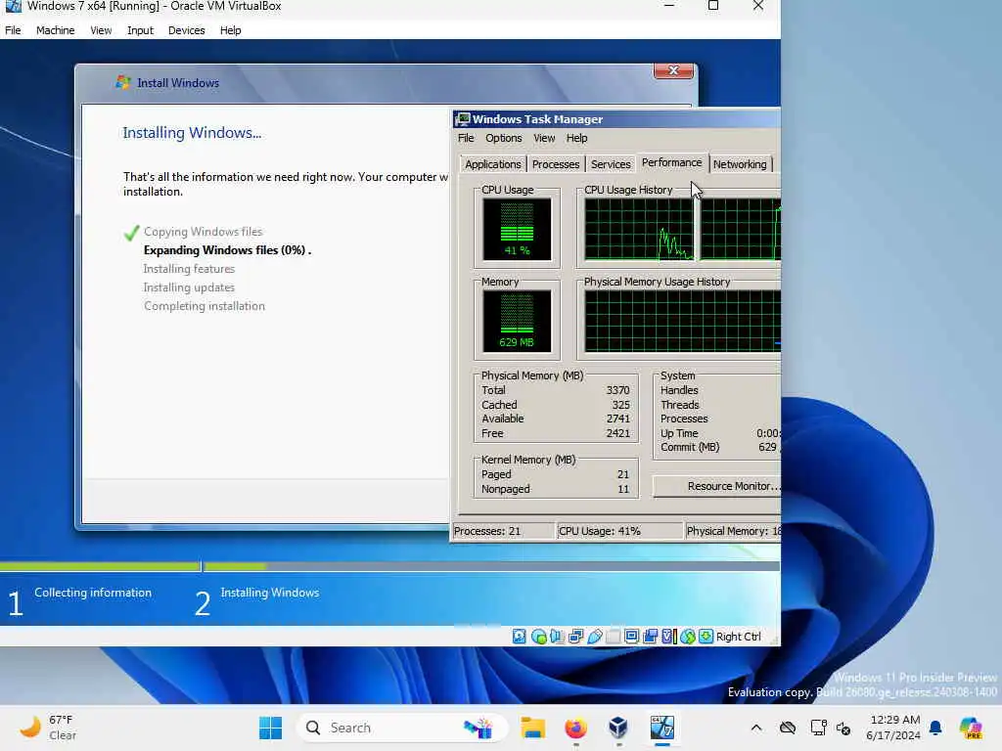Open VirtualBox Machine menu
Viewport: 1002px width, 751px height.
pyautogui.click(x=55, y=30)
